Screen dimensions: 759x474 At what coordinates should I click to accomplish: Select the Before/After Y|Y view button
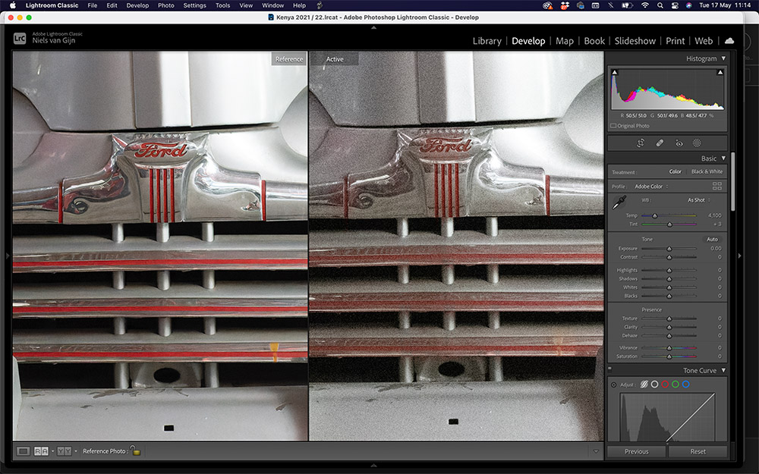click(x=64, y=451)
